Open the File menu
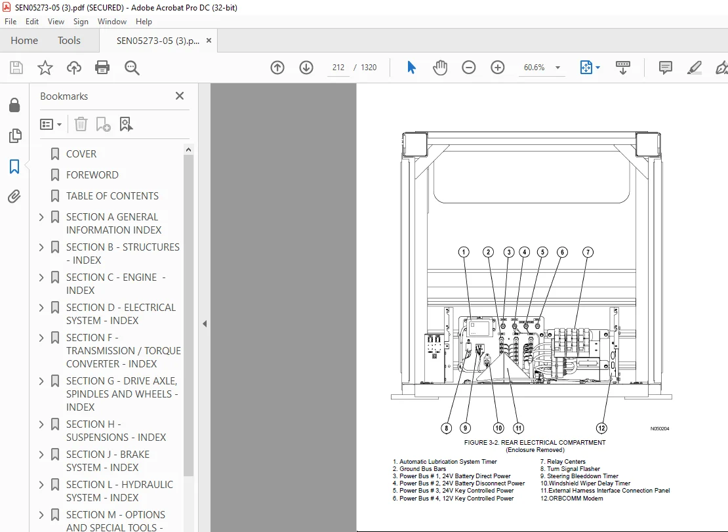Viewport: 728px width, 532px height. [10, 22]
